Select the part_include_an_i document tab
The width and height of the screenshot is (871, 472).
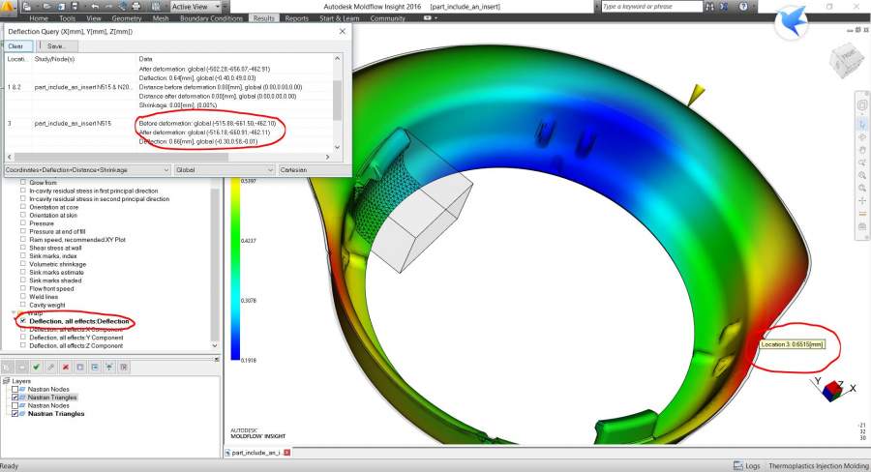point(255,453)
